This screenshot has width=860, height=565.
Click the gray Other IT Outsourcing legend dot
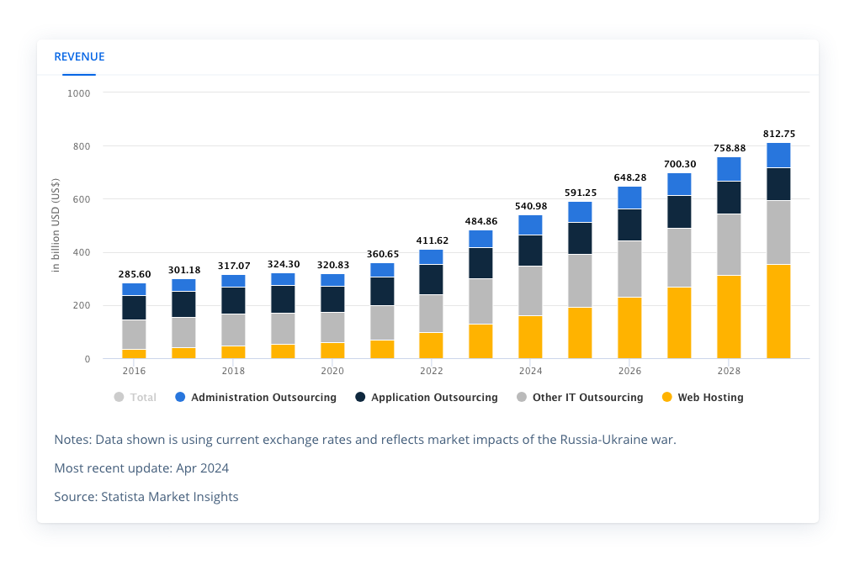click(x=521, y=398)
